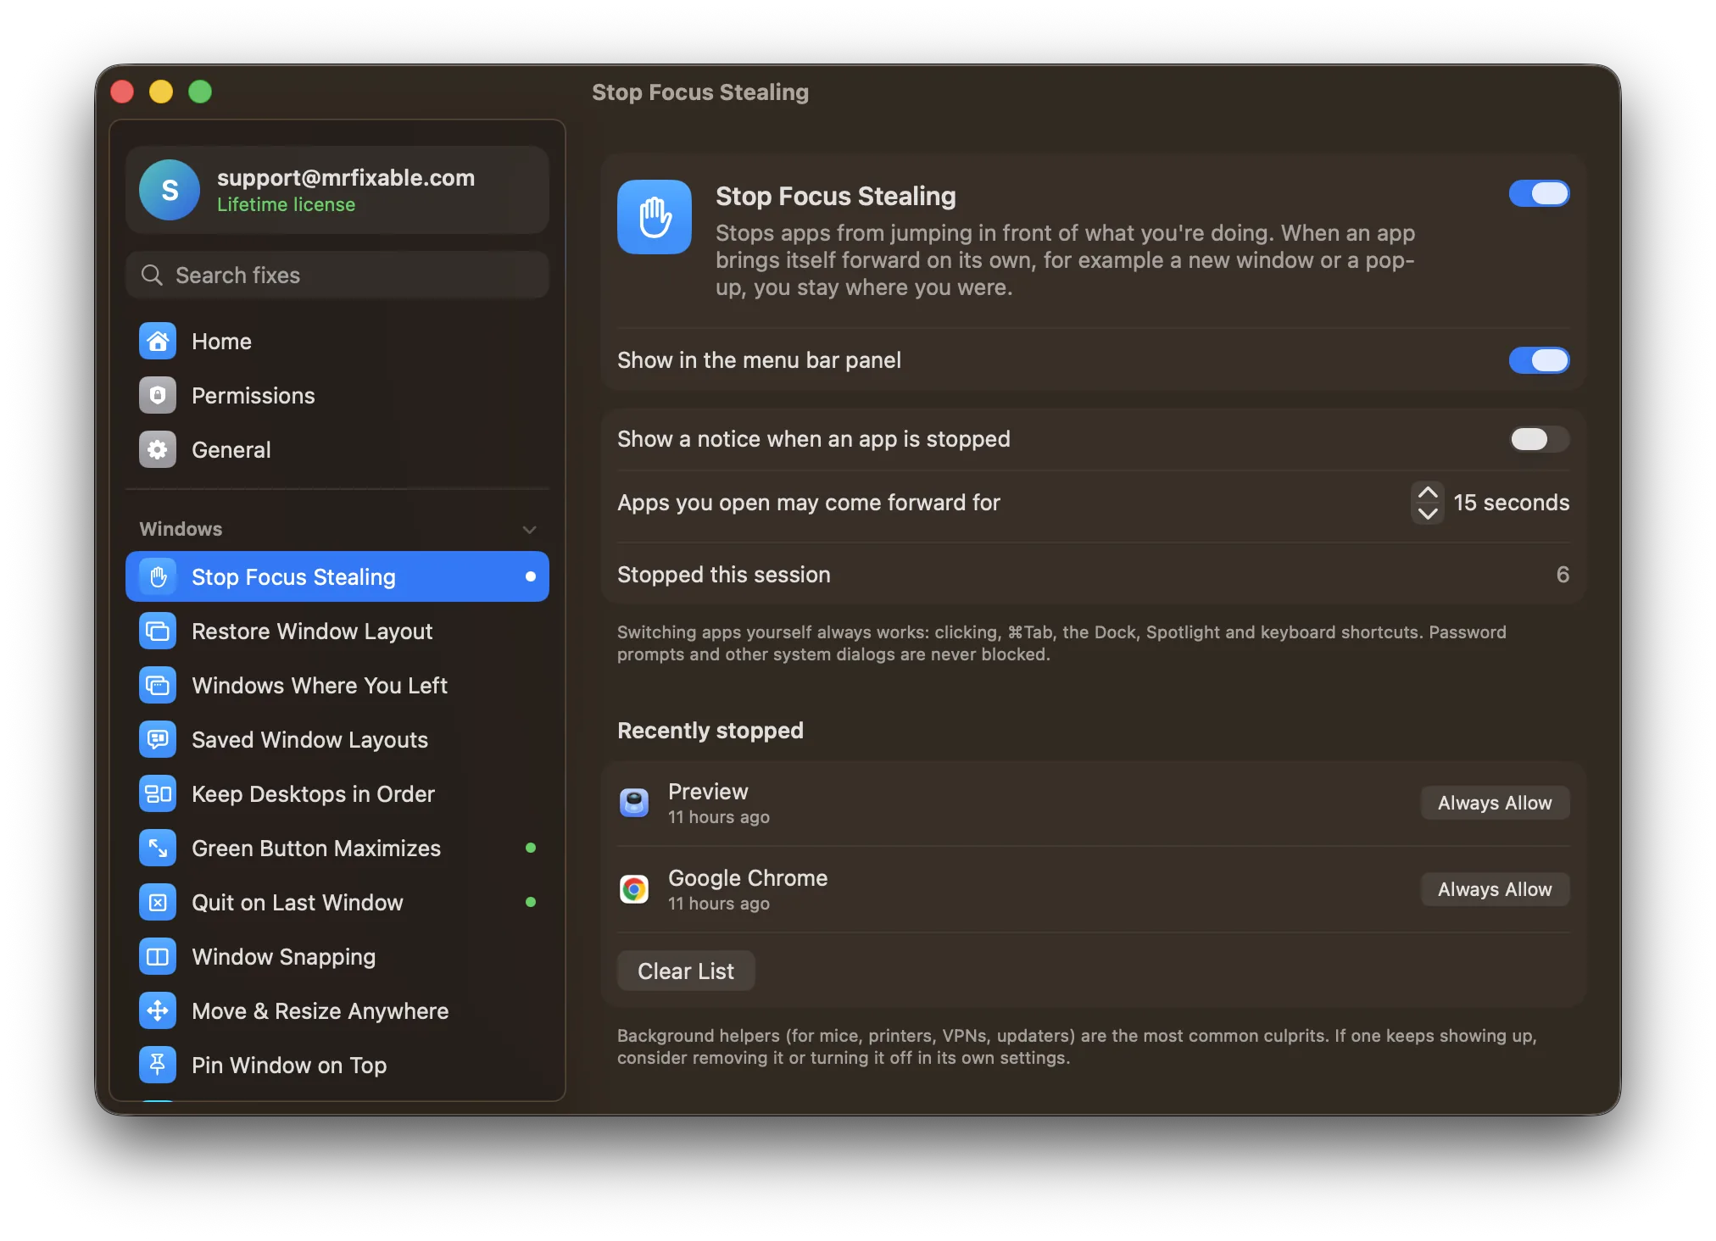Image resolution: width=1716 pixels, height=1241 pixels.
Task: Click the Preview app icon in Recently stopped
Action: [634, 803]
